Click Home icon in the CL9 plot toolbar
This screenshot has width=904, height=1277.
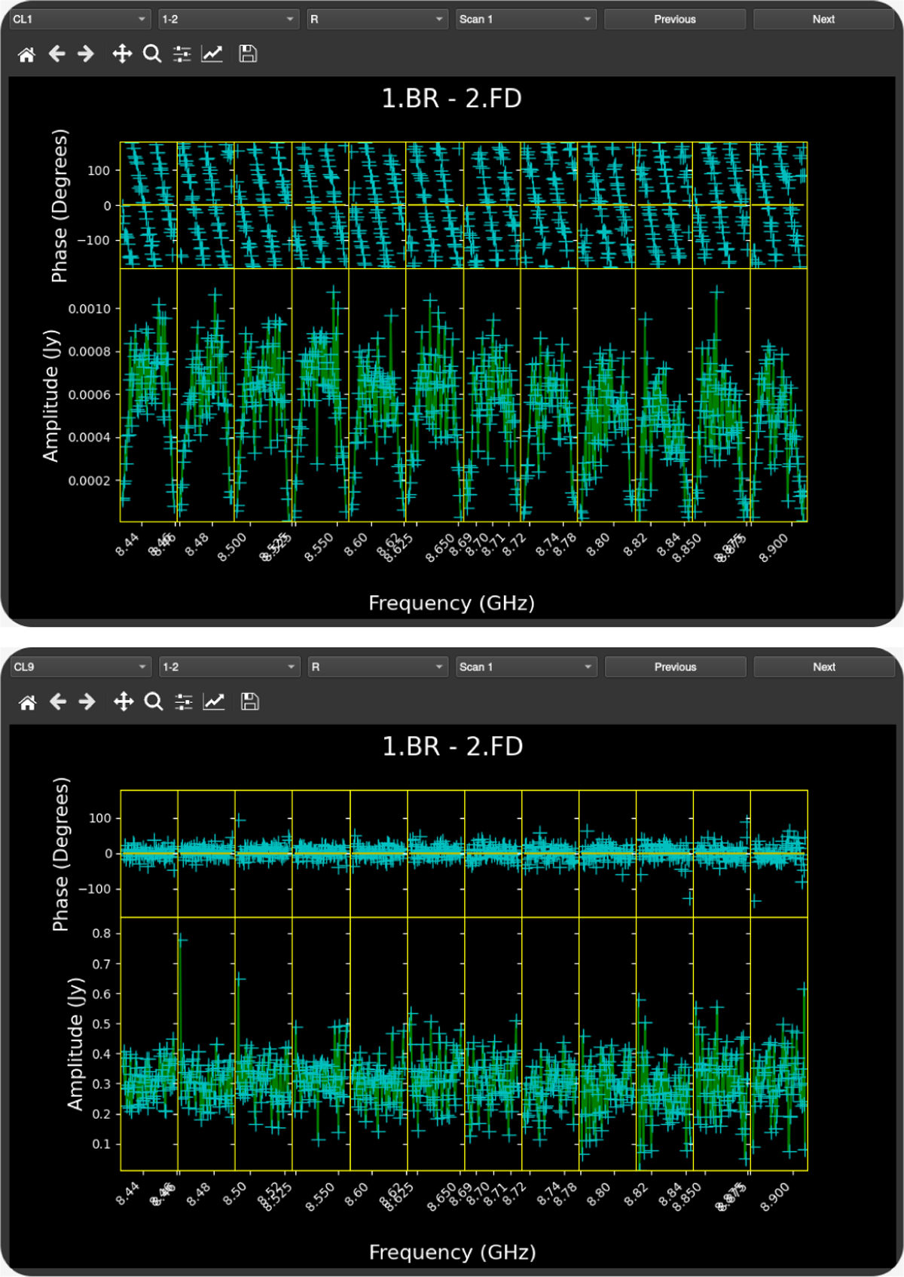(x=28, y=702)
